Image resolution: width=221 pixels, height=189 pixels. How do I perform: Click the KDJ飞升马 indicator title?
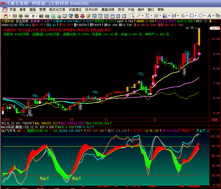(8, 131)
